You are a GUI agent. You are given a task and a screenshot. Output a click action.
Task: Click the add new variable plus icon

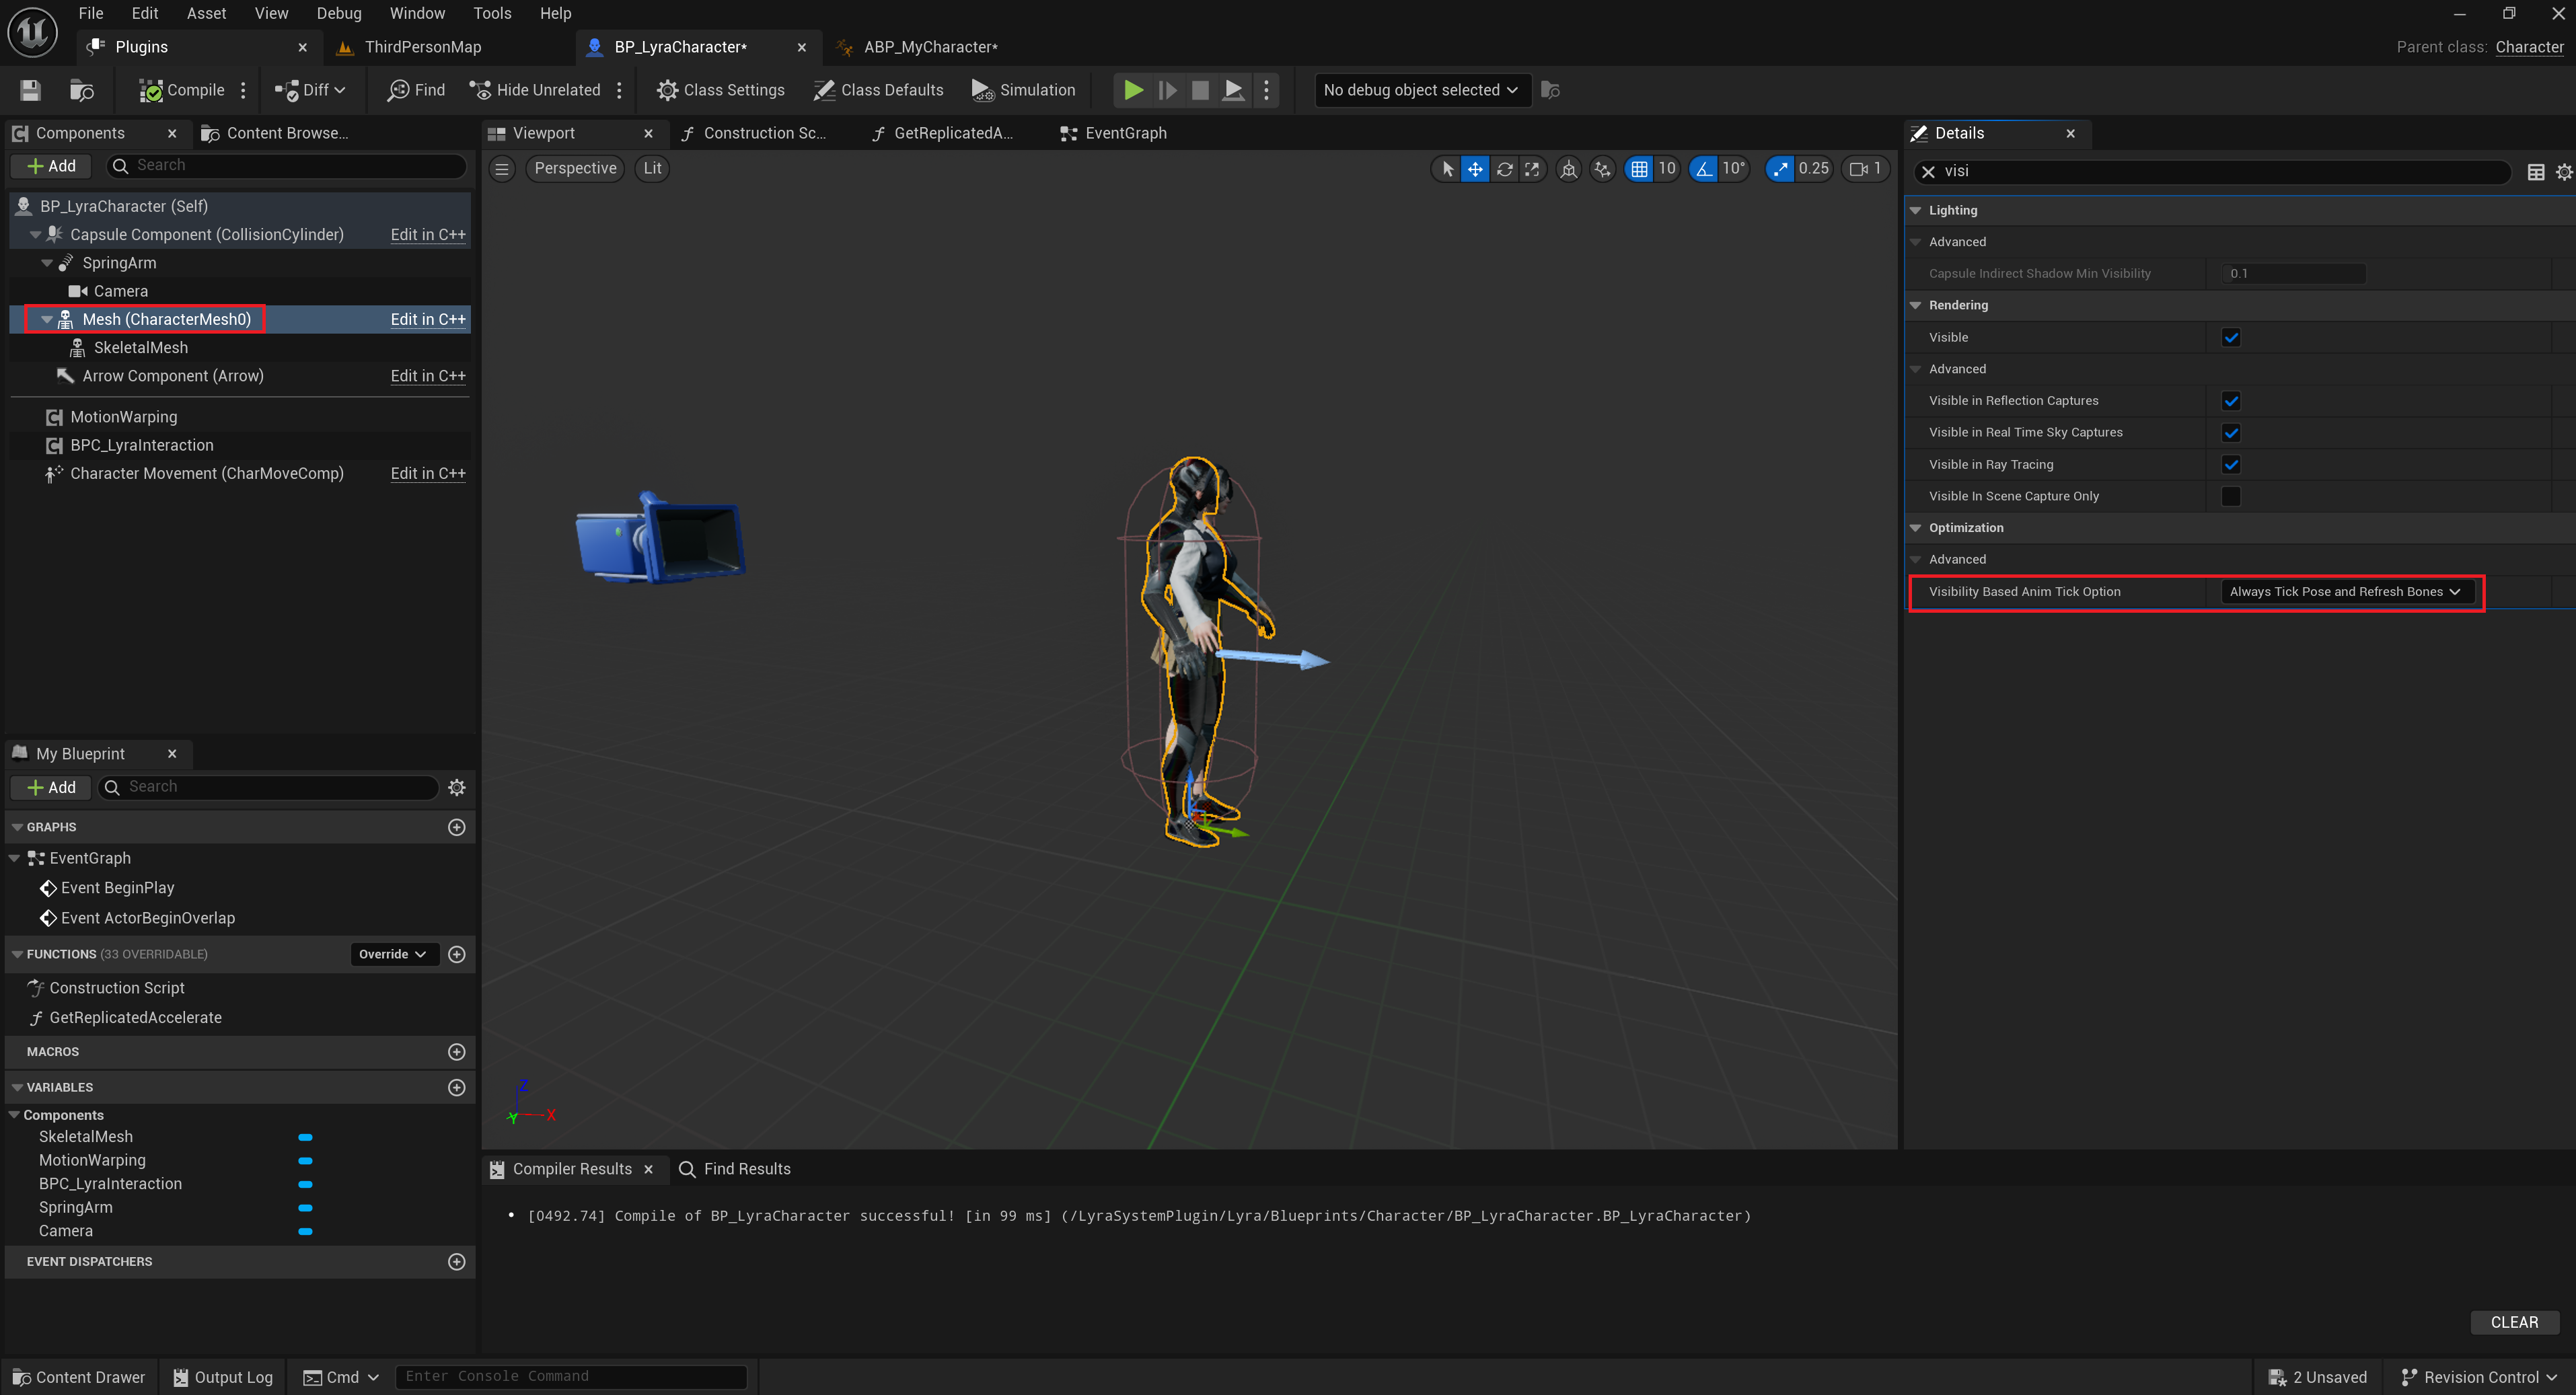click(x=457, y=1087)
